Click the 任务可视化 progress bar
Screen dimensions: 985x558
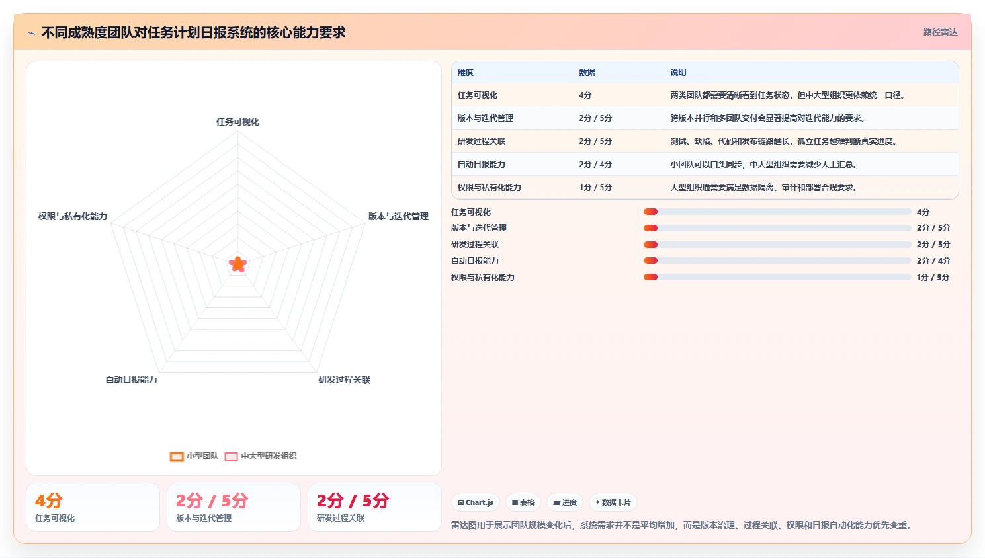(777, 212)
